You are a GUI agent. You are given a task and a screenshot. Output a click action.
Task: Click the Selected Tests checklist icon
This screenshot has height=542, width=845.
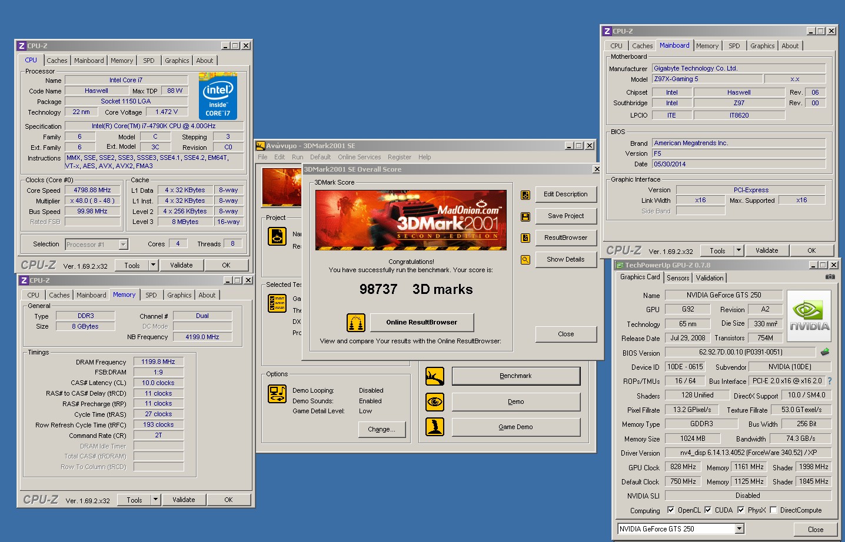coord(277,303)
